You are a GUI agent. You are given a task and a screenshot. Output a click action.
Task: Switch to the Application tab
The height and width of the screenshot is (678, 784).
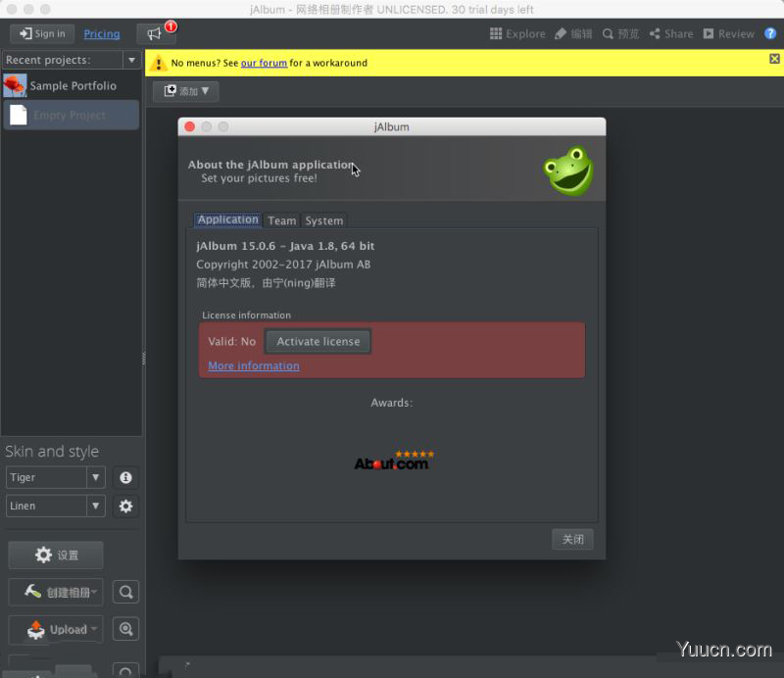227,220
